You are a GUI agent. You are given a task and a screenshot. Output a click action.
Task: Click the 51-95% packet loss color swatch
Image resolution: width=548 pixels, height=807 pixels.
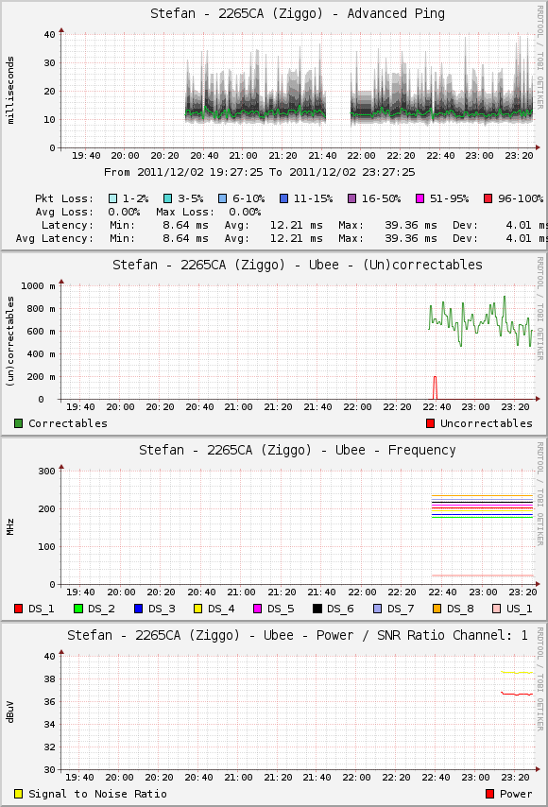420,198
